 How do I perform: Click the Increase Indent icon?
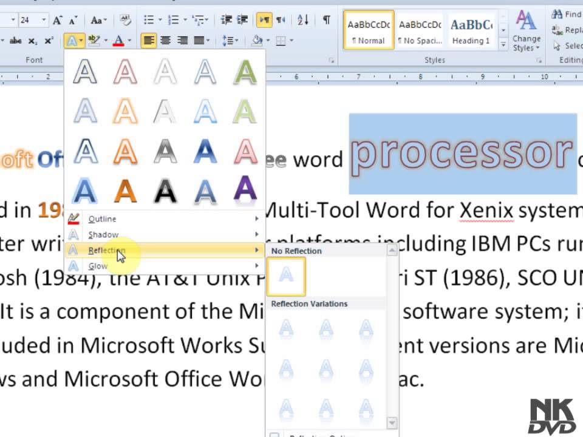coord(242,19)
